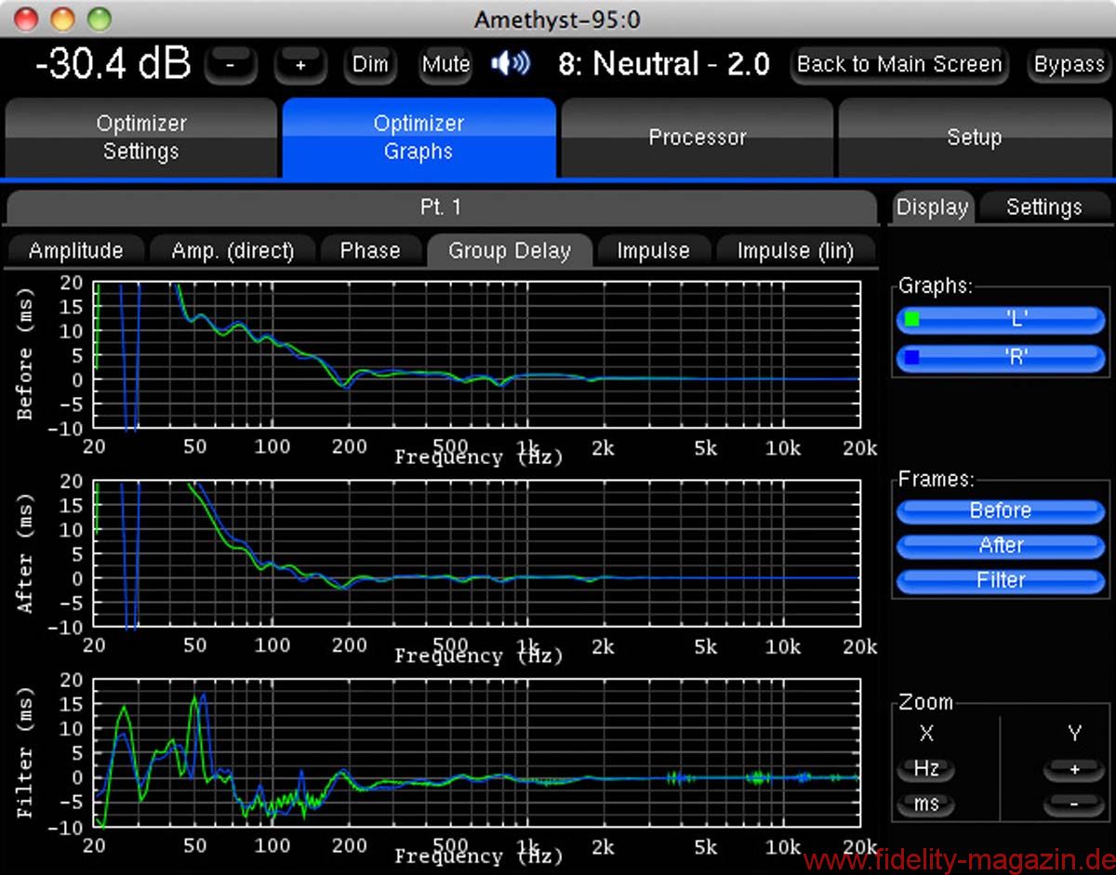The height and width of the screenshot is (875, 1116).
Task: Toggle the Filter frame display
Action: tap(1000, 580)
